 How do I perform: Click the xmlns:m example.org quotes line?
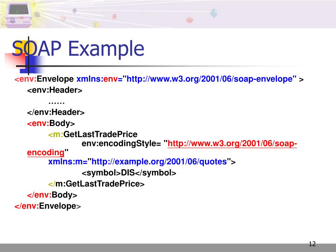[x=142, y=161]
